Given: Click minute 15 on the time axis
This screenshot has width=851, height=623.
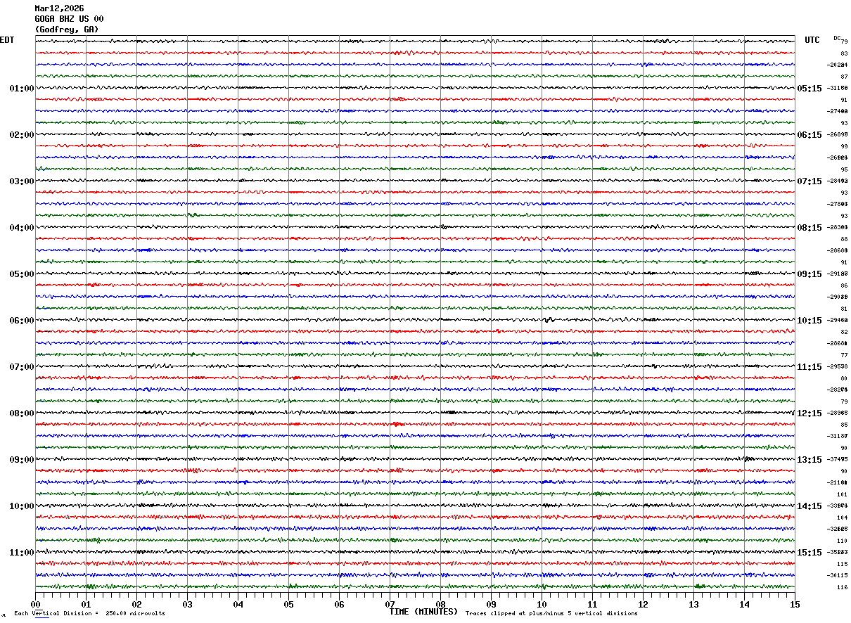Looking at the screenshot, I should click(x=795, y=604).
